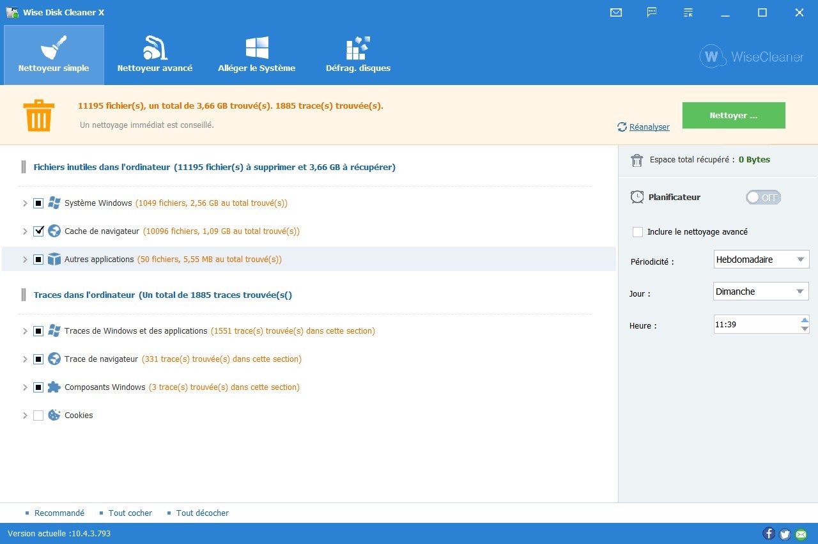
Task: Open the feedback chat bubble icon
Action: click(x=652, y=12)
